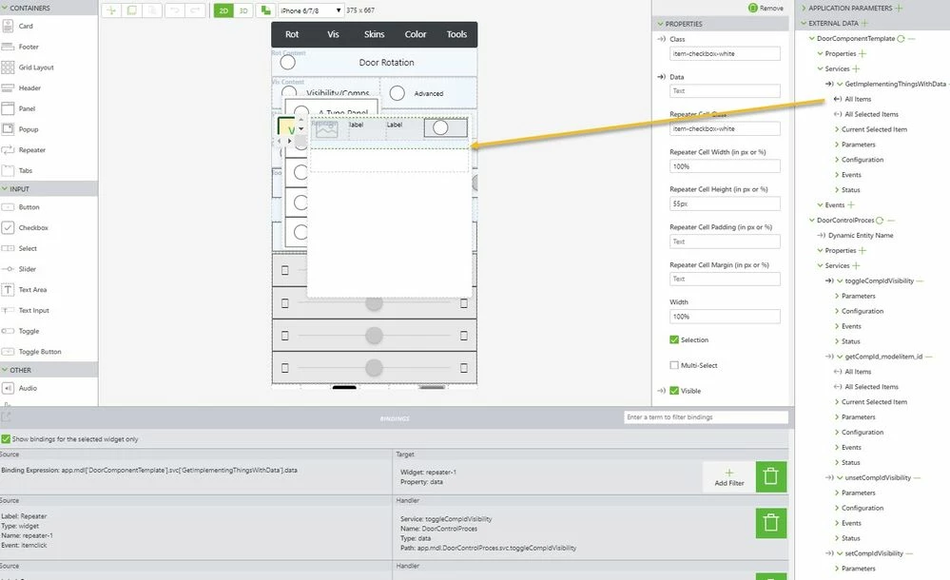Open the iPhone 6/7/8 device dropdown

coord(311,10)
